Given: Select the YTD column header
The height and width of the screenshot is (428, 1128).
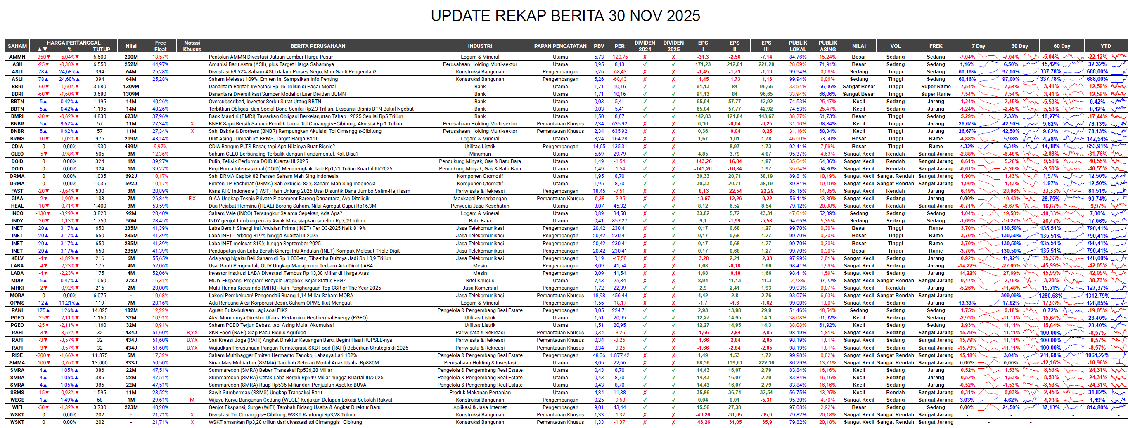Looking at the screenshot, I should tap(1106, 46).
